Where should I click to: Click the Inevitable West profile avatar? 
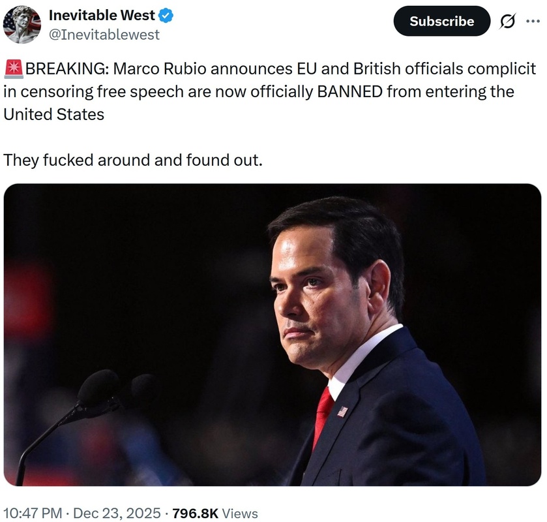(x=22, y=24)
